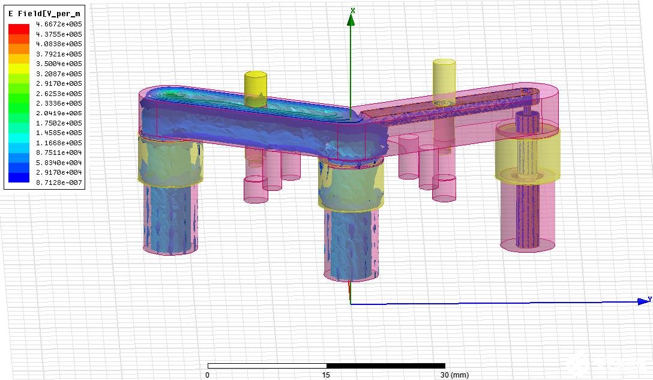Image resolution: width=653 pixels, height=380 pixels.
Task: Click the dark blue bottom legend swatch
Action: click(x=19, y=178)
